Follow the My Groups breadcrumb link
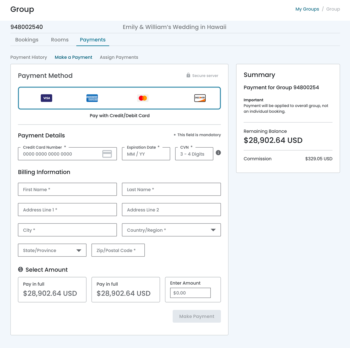350x348 pixels. tap(307, 9)
